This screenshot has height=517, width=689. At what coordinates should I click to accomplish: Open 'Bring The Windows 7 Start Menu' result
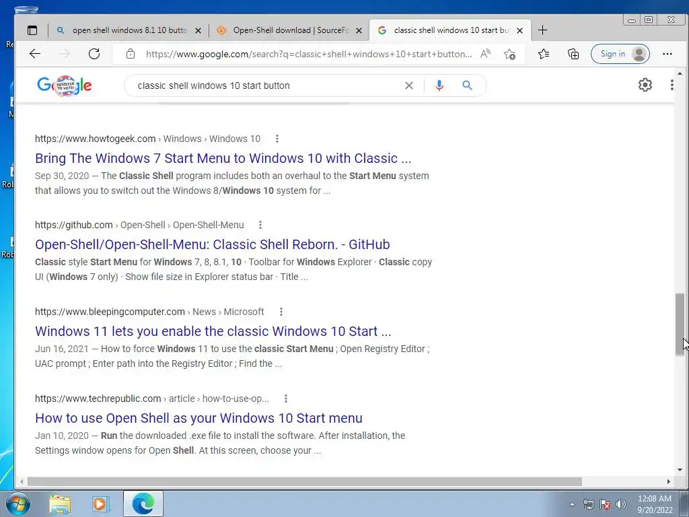pyautogui.click(x=223, y=158)
